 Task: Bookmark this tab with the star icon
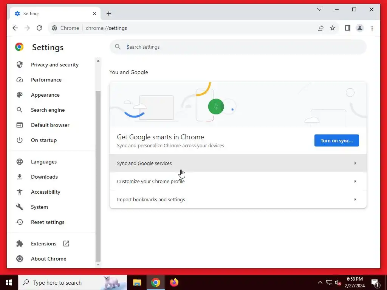[x=333, y=28]
